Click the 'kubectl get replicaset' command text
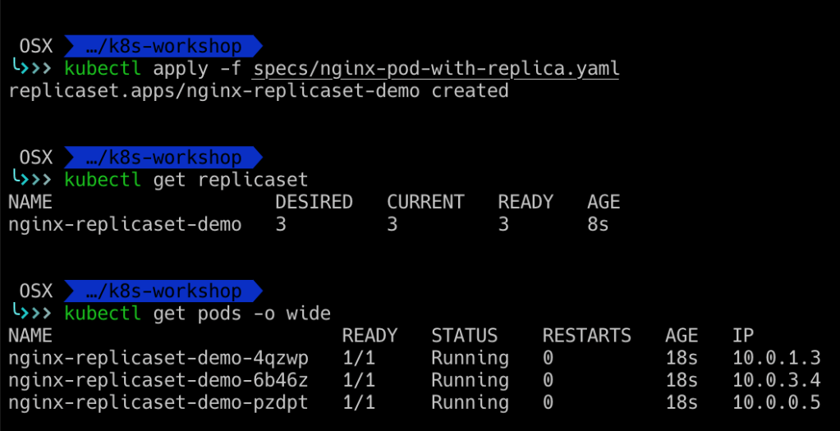The image size is (840, 431). coord(186,180)
